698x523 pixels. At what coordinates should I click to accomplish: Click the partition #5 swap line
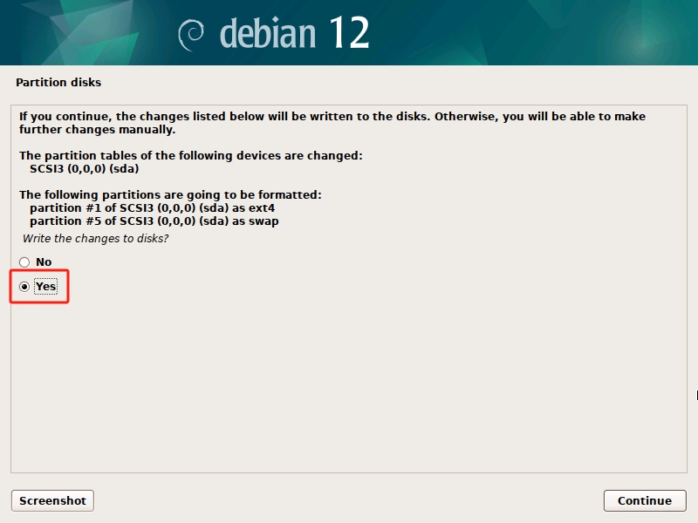click(154, 221)
